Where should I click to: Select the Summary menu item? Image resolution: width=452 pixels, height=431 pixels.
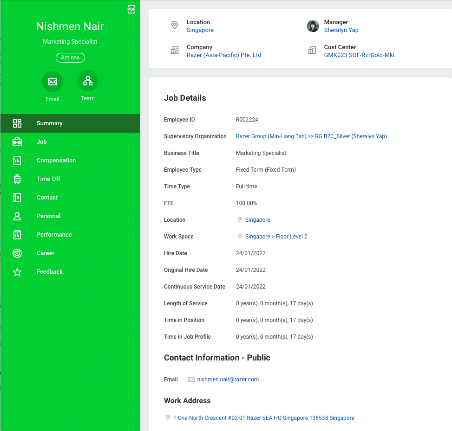tap(70, 123)
